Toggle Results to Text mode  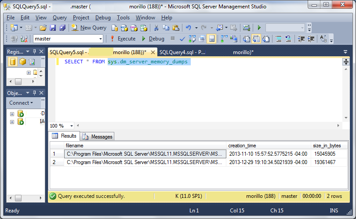coord(246,39)
